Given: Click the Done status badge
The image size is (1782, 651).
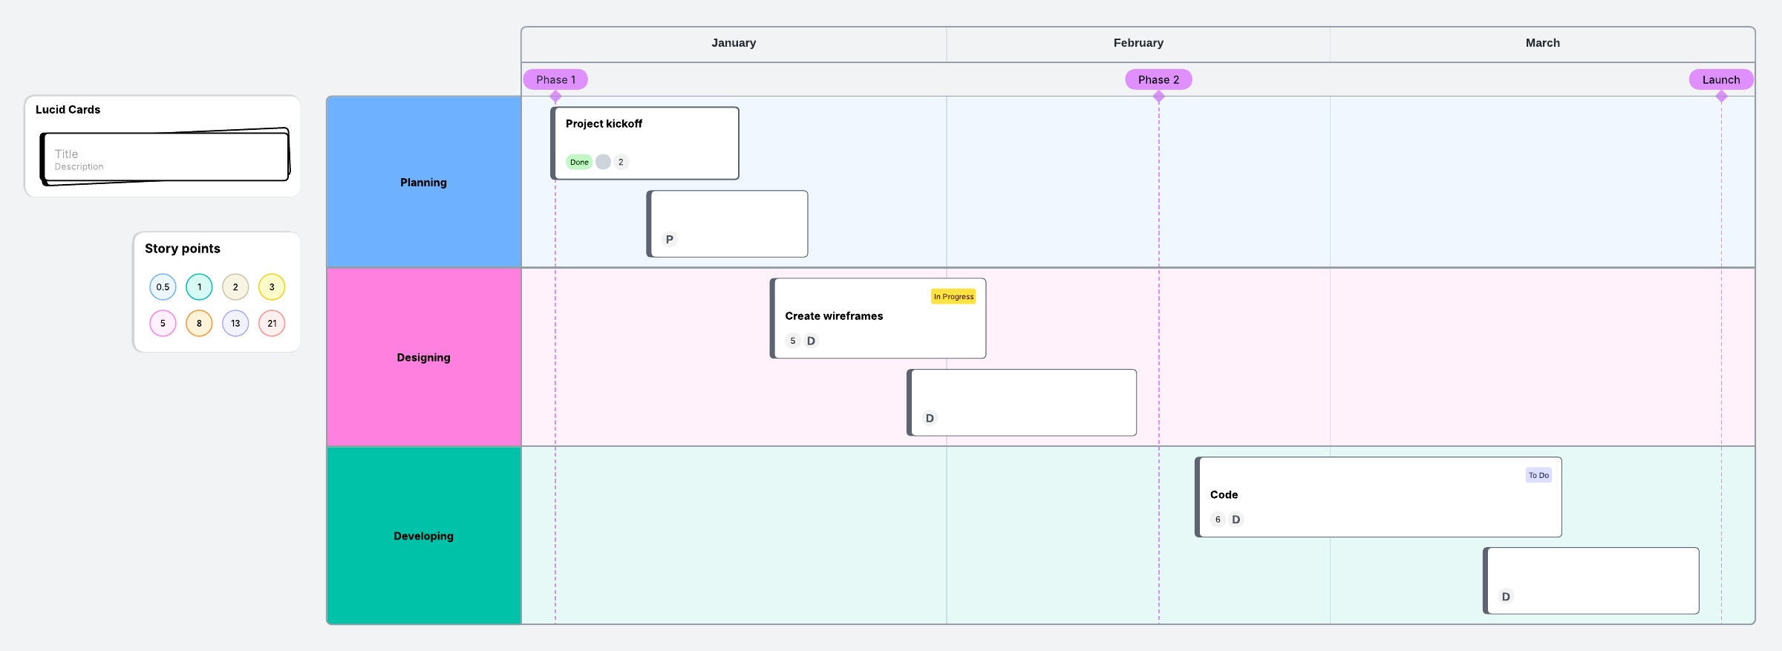Looking at the screenshot, I should pyautogui.click(x=579, y=162).
